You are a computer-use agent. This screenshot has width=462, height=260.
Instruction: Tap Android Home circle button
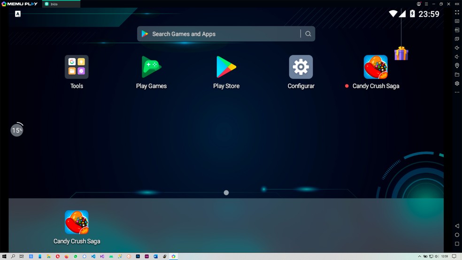[457, 235]
